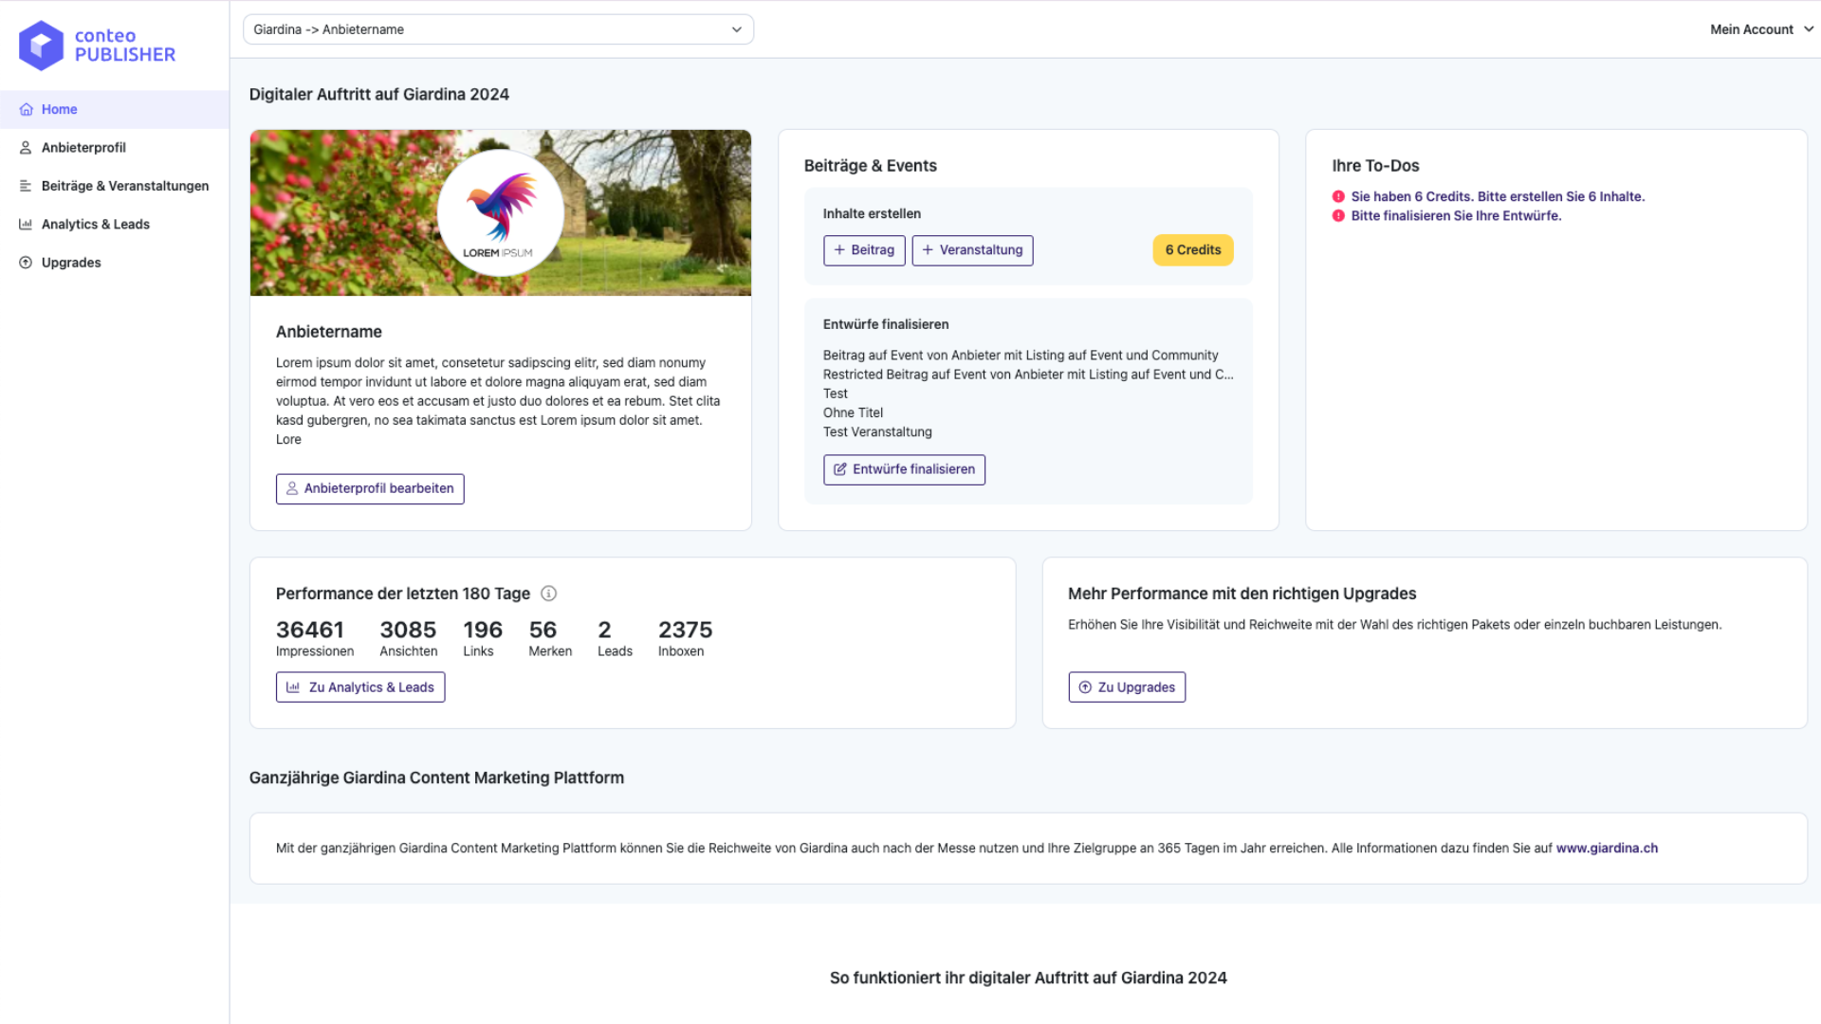Select the draft 'Ohne Titel'
1821x1024 pixels.
click(x=853, y=412)
